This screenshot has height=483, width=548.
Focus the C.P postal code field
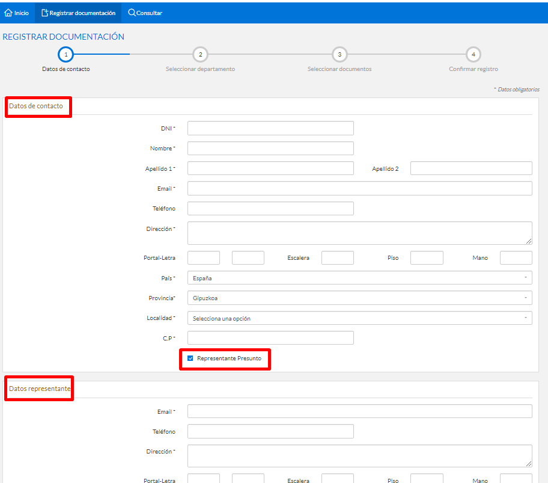click(270, 338)
